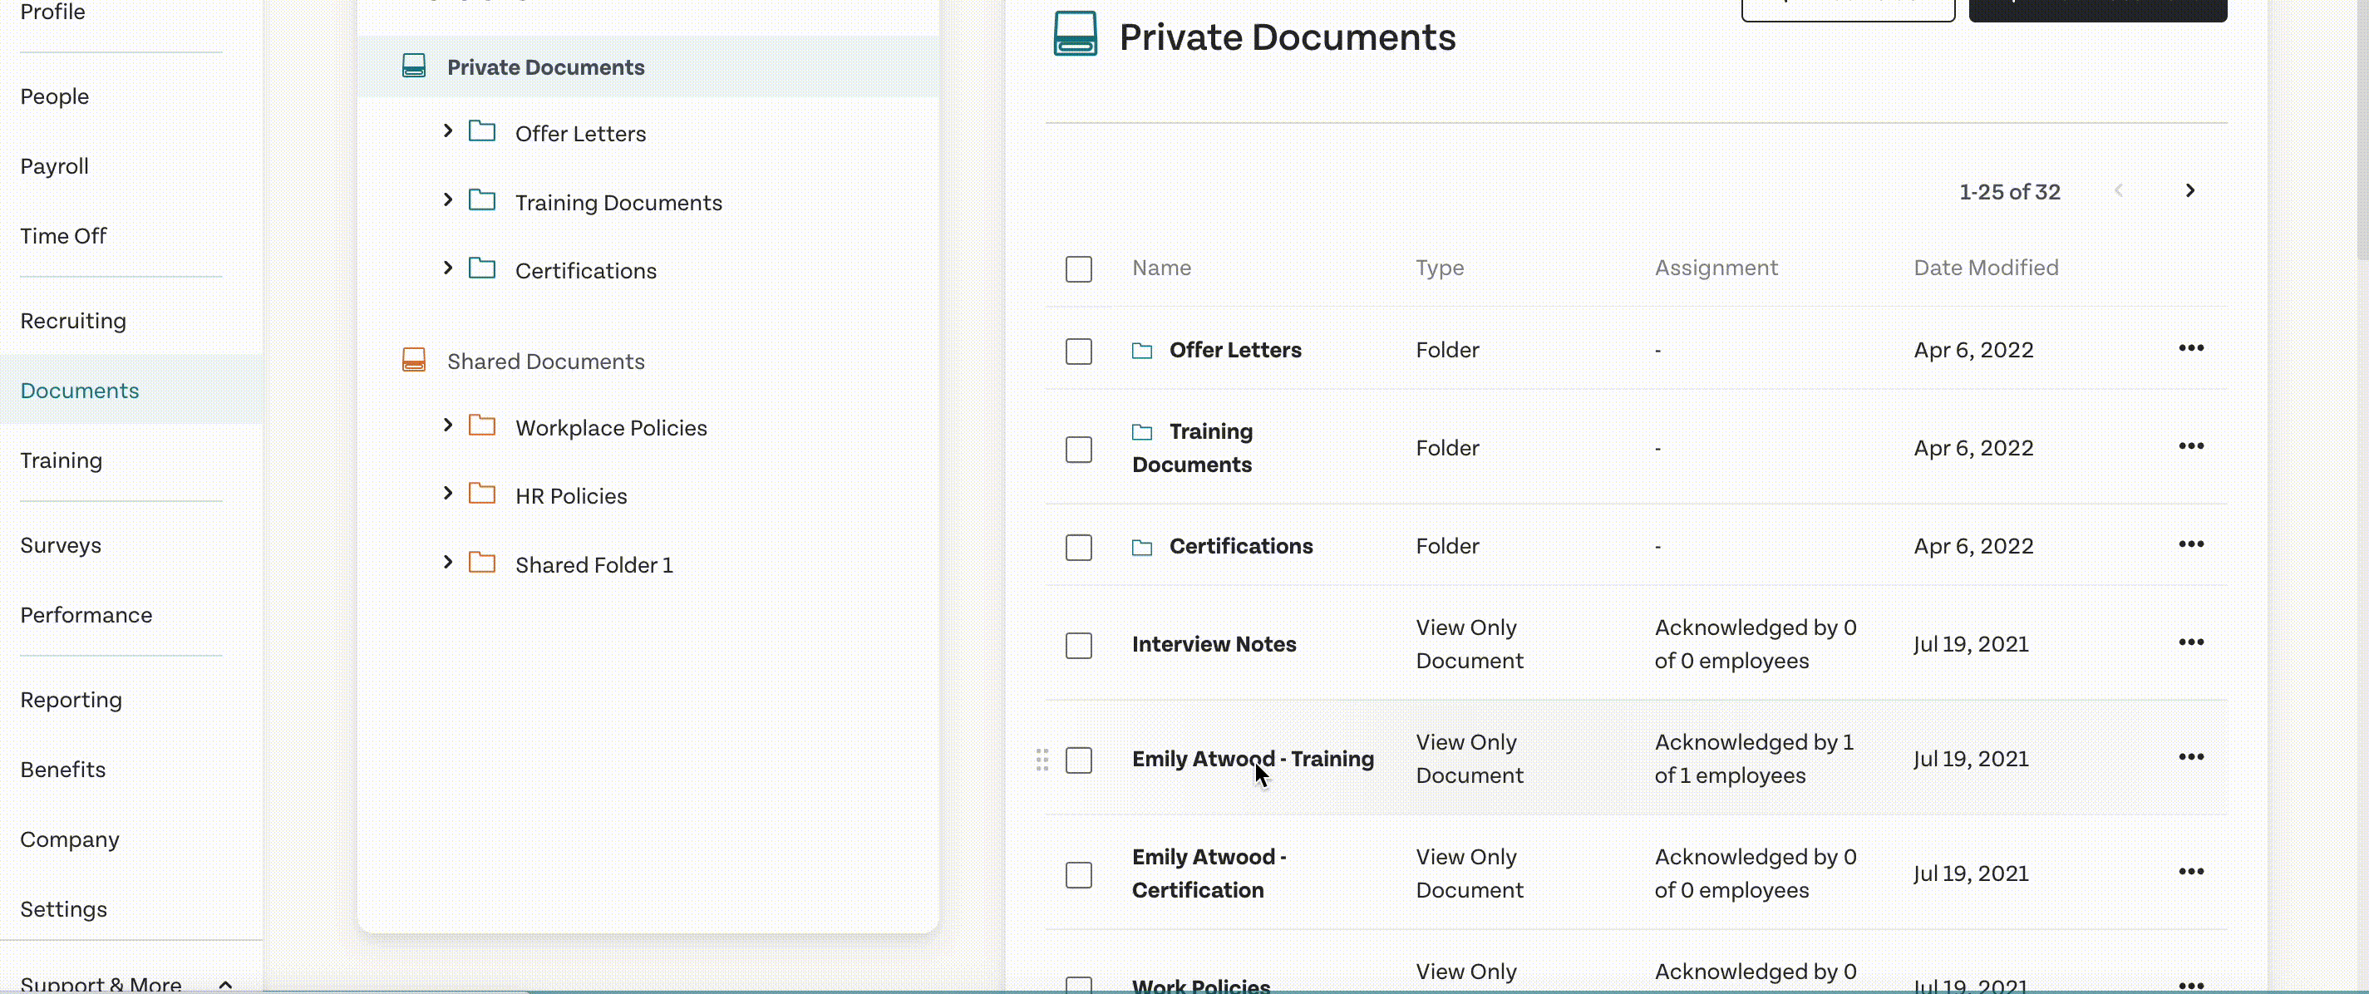Expand the Offer Letters tree folder
Viewport: 2369px width, 994px height.
pos(448,130)
